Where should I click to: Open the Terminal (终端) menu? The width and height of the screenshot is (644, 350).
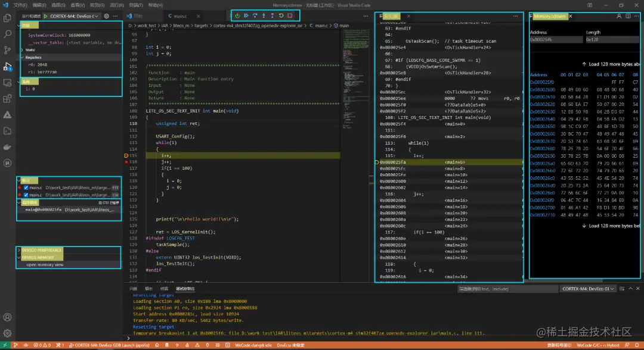[136, 5]
